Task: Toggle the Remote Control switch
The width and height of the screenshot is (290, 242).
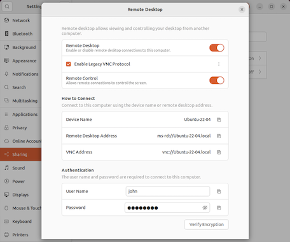Action: pos(217,80)
